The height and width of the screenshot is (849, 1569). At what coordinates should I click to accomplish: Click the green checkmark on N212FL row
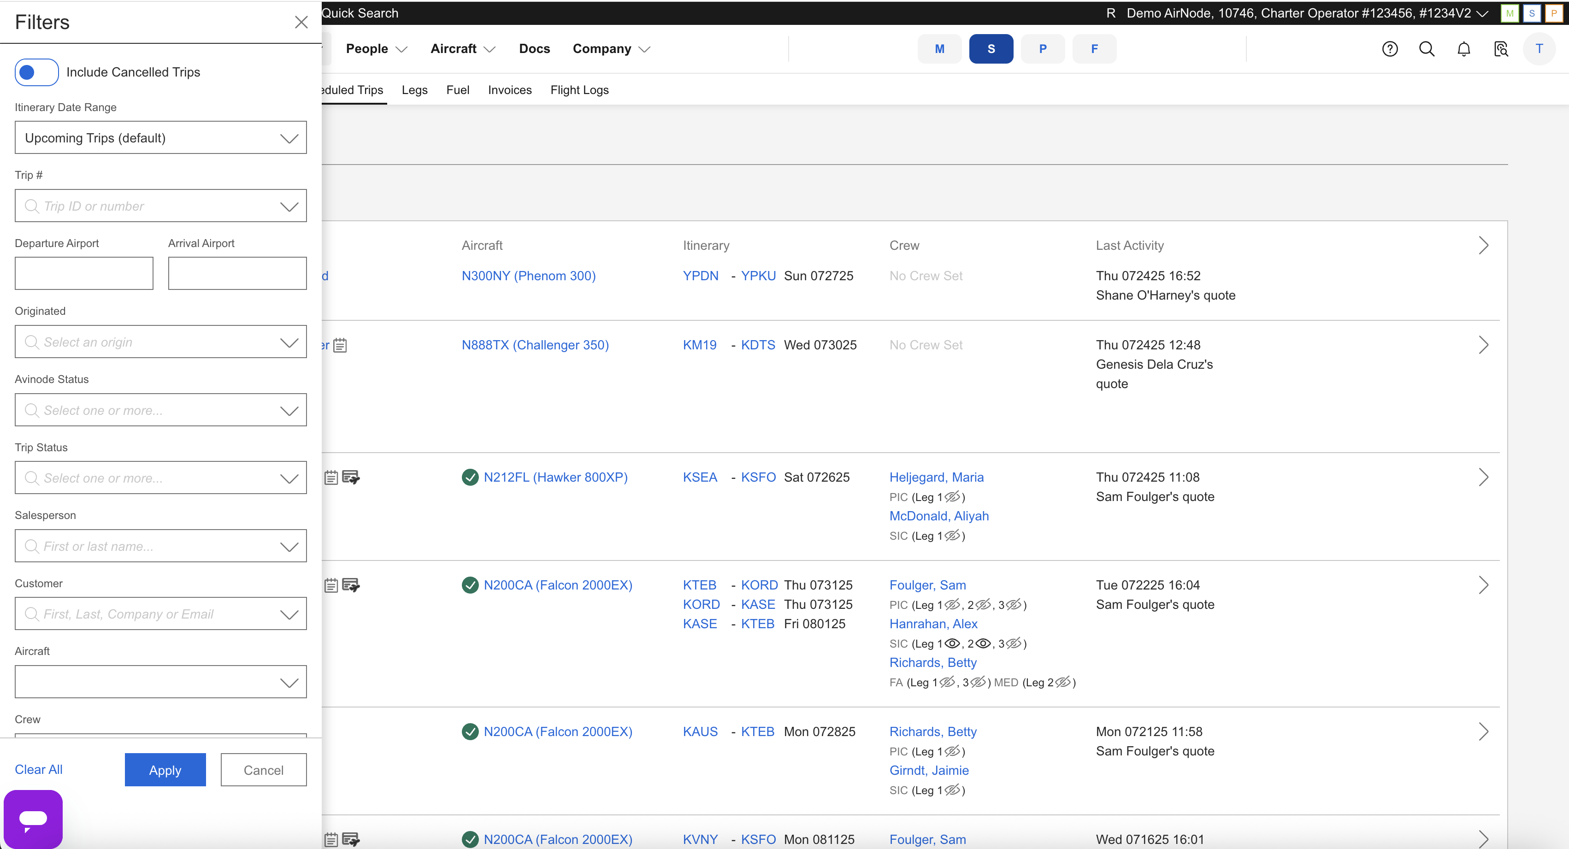point(470,477)
